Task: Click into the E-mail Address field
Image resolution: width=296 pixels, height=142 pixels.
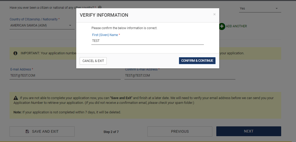Action: (x=65, y=76)
